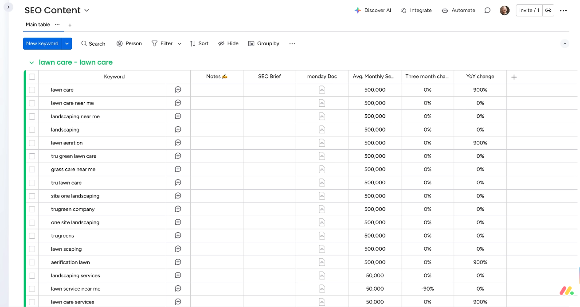The width and height of the screenshot is (580, 307).
Task: Click the Invite / 1 button
Action: click(x=529, y=10)
